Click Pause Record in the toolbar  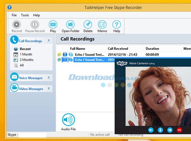(35, 27)
